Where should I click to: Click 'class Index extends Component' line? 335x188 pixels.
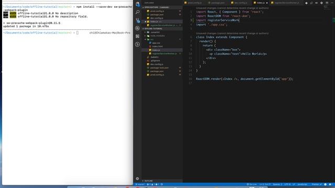pos(221,37)
